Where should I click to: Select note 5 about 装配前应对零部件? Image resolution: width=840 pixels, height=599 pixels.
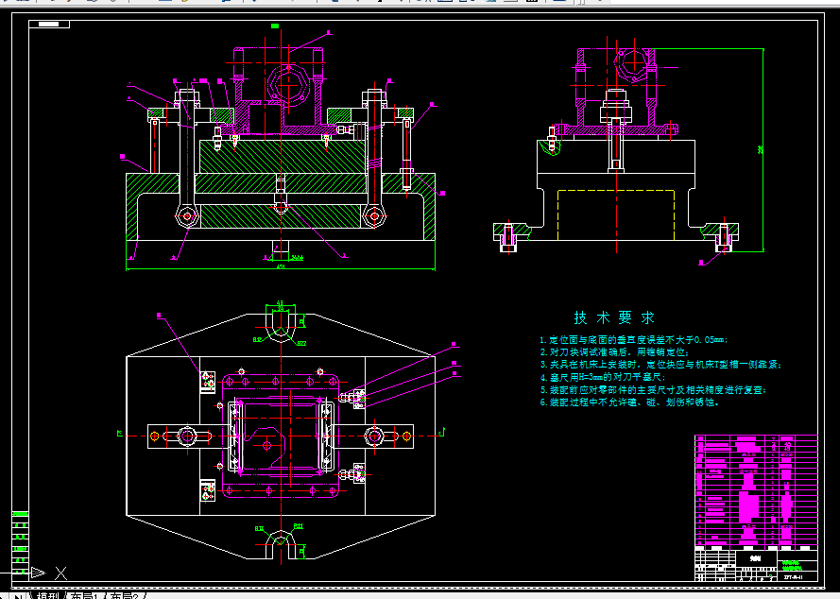pos(653,389)
